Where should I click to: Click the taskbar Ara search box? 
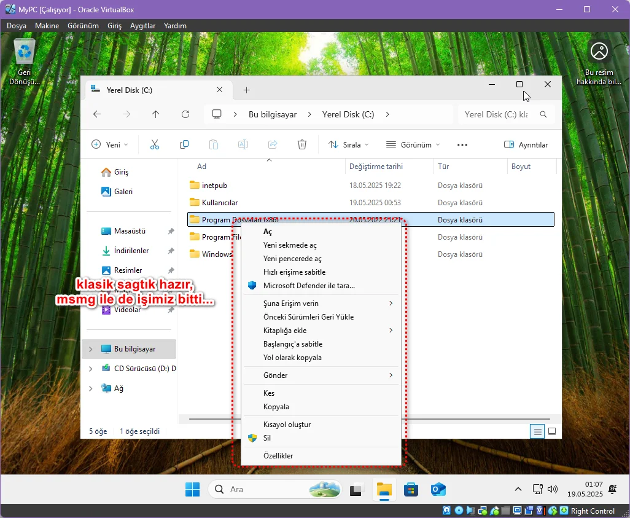click(274, 490)
